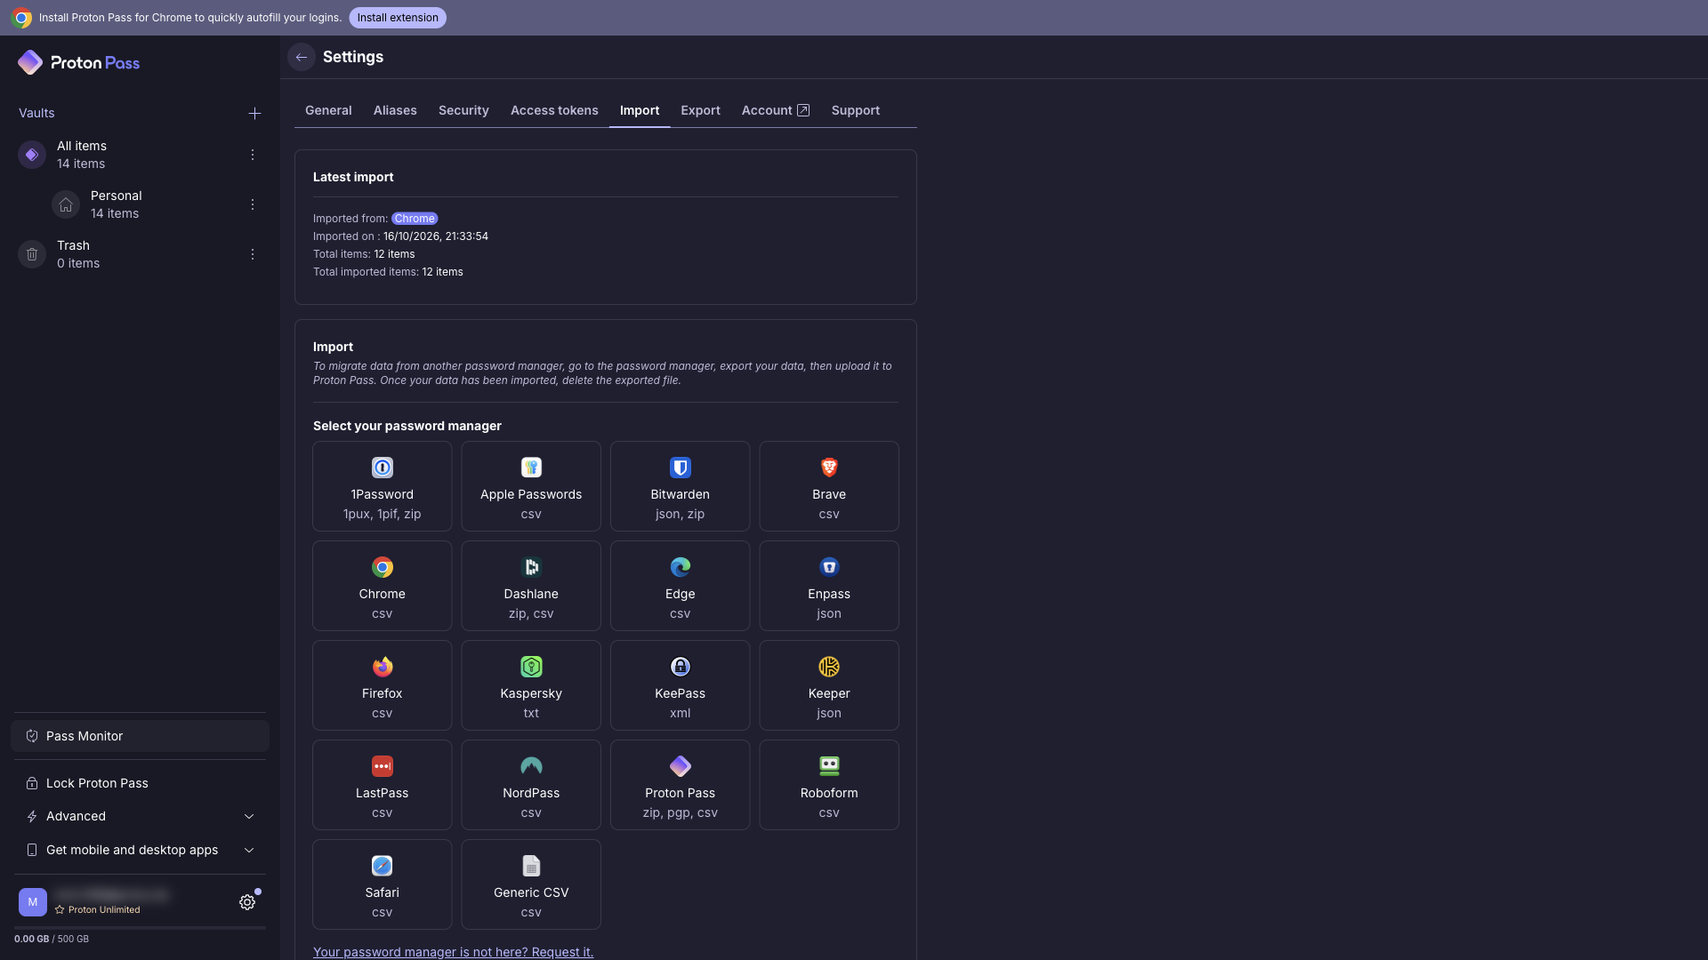
Task: Pick the Edge browser icon
Action: [680, 567]
